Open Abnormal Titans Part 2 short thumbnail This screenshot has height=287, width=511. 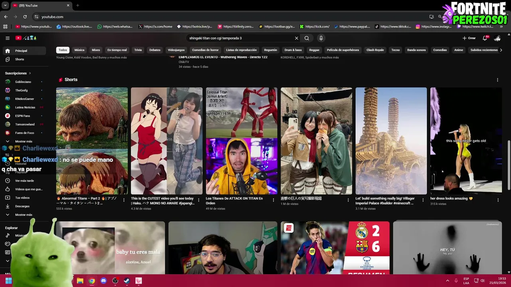point(92,141)
